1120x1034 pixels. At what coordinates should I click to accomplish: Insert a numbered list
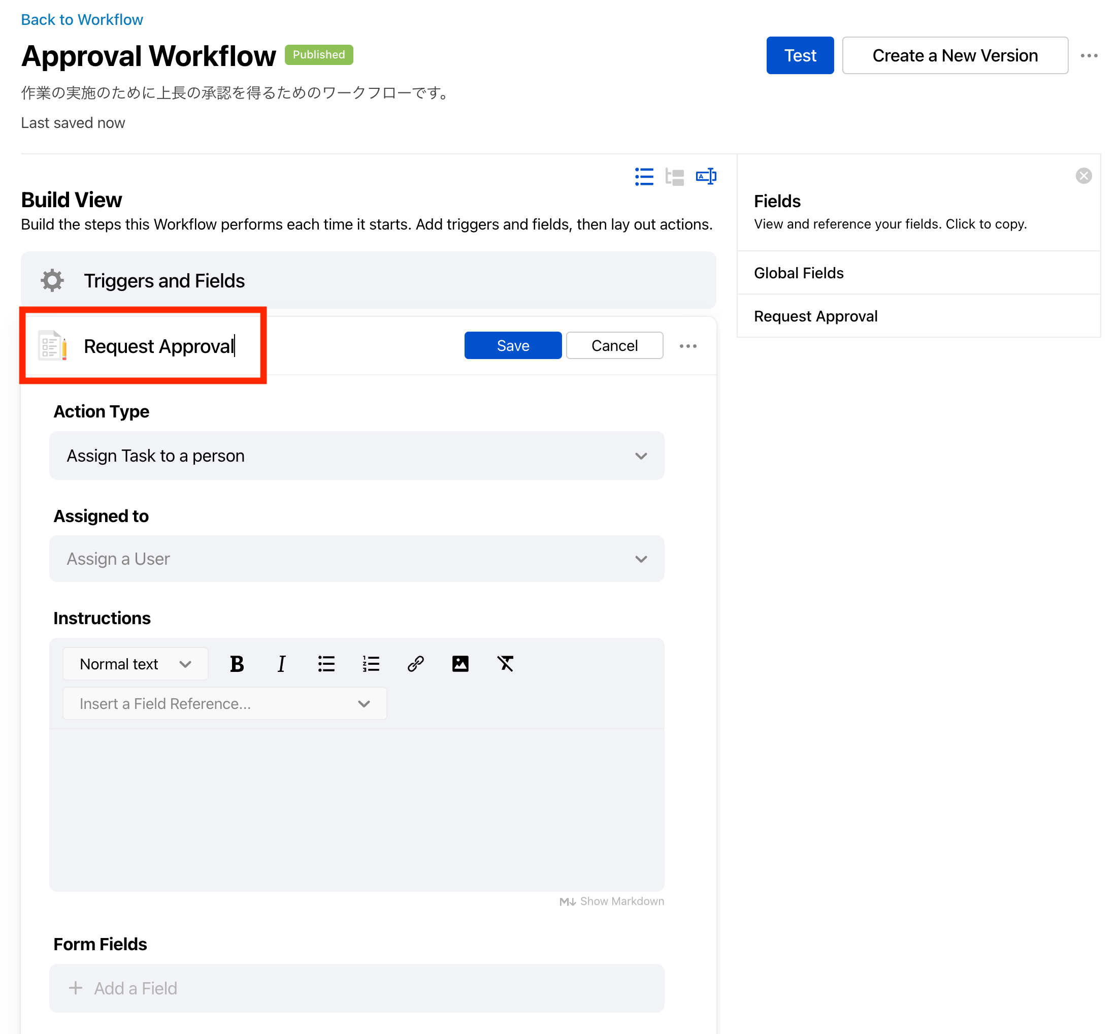click(371, 664)
